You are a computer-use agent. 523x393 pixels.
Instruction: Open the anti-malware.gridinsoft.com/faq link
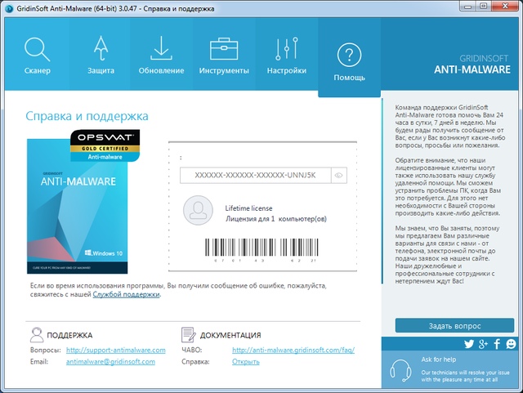coord(293,350)
